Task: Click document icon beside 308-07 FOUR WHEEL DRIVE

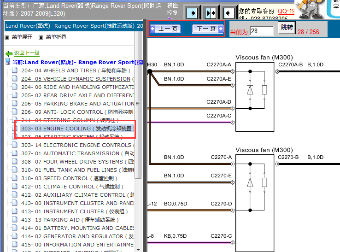Action: click(x=15, y=161)
